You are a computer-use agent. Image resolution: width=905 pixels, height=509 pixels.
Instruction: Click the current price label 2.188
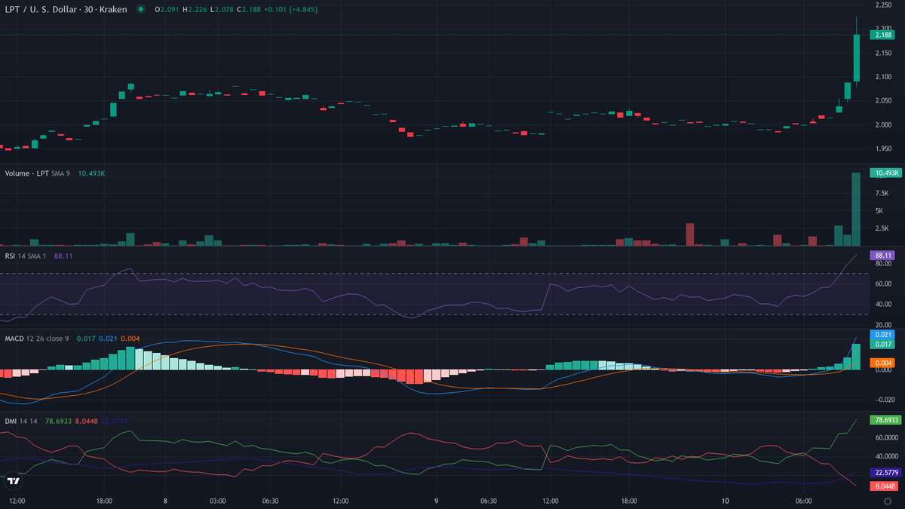882,35
